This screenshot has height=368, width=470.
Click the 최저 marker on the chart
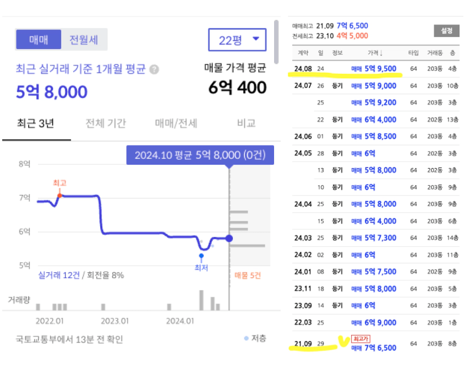(201, 256)
